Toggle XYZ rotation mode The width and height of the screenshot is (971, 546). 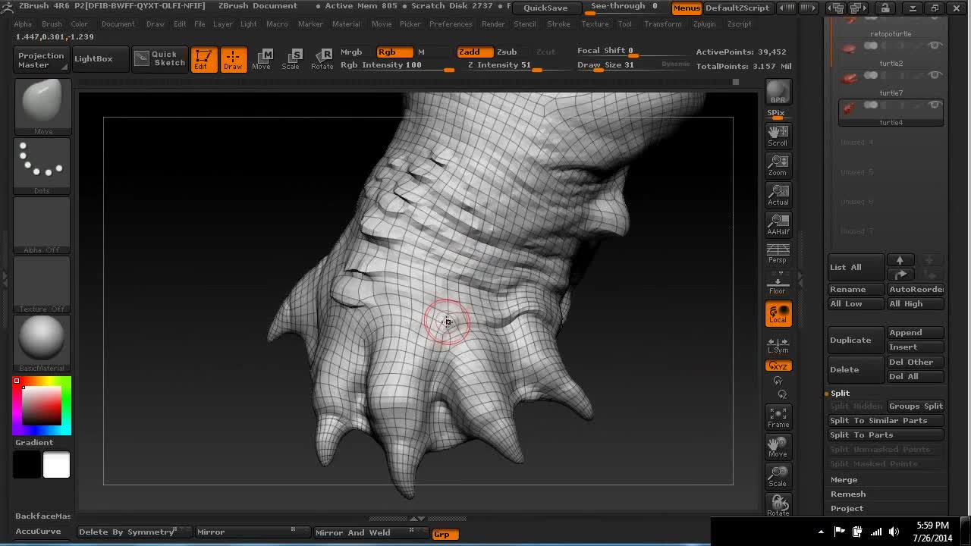[x=778, y=366]
